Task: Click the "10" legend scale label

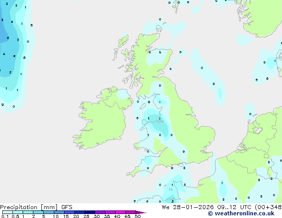Action: click(56, 216)
